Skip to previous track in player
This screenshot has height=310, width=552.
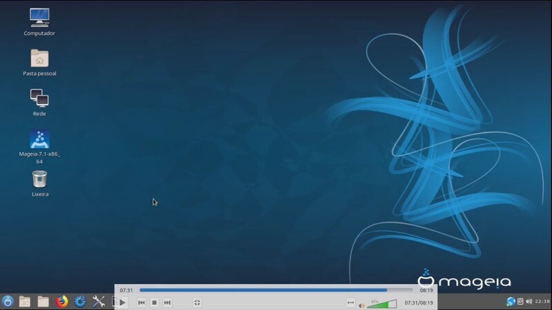coord(141,302)
